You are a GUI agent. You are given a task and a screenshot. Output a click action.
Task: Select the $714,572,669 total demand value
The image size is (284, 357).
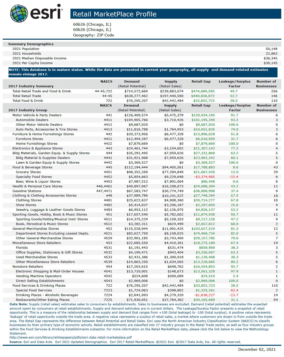tap(136, 91)
